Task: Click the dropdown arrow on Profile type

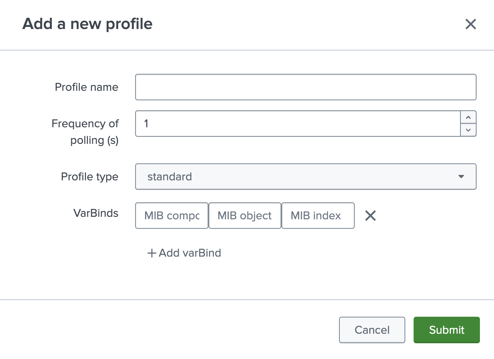Action: click(461, 177)
